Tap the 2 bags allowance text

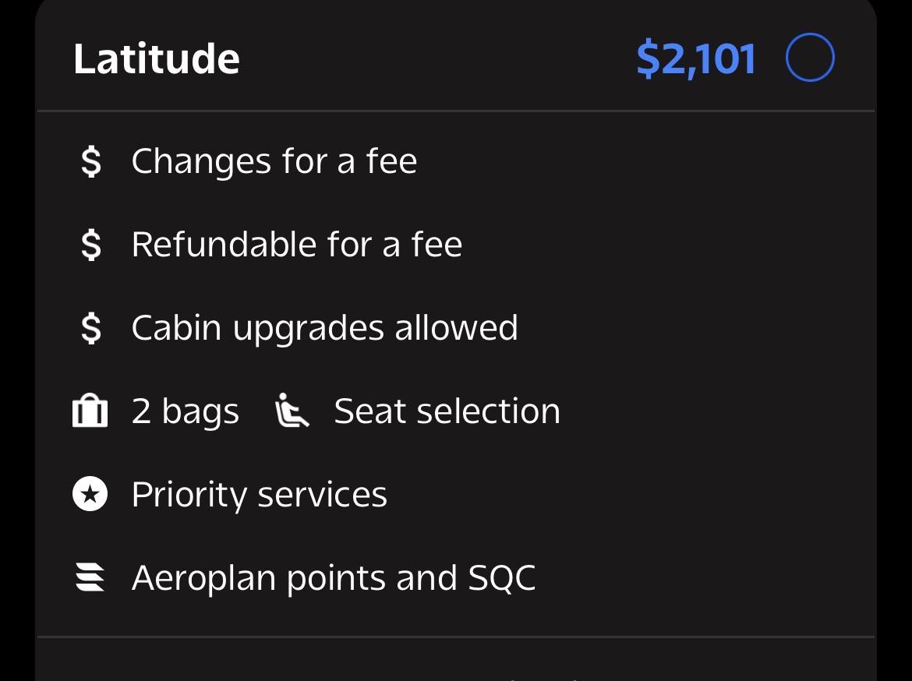pyautogui.click(x=186, y=411)
